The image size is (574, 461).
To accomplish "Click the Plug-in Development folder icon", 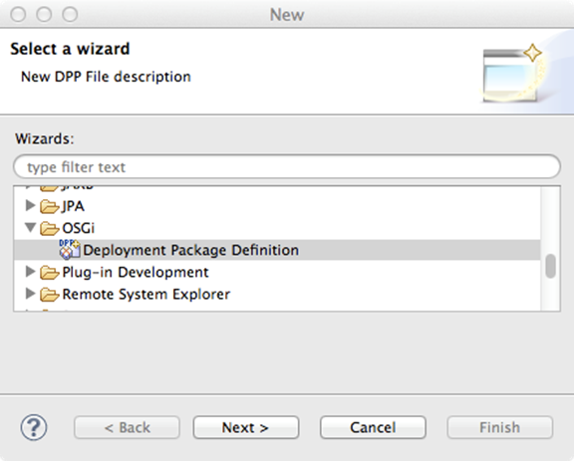I will [50, 272].
